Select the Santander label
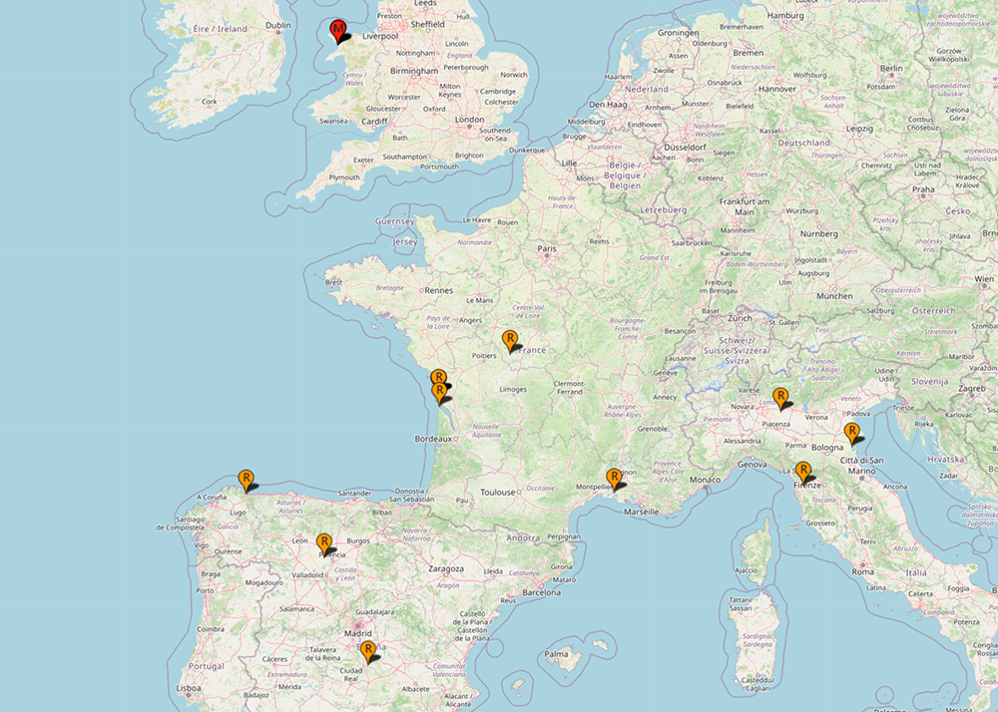Image resolution: width=998 pixels, height=712 pixels. pos(354,494)
